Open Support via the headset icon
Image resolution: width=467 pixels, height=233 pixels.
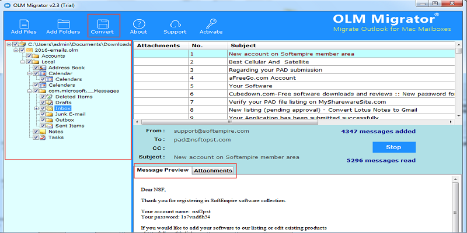(175, 24)
